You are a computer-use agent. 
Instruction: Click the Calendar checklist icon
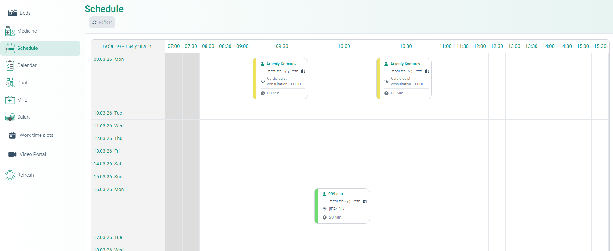point(10,65)
